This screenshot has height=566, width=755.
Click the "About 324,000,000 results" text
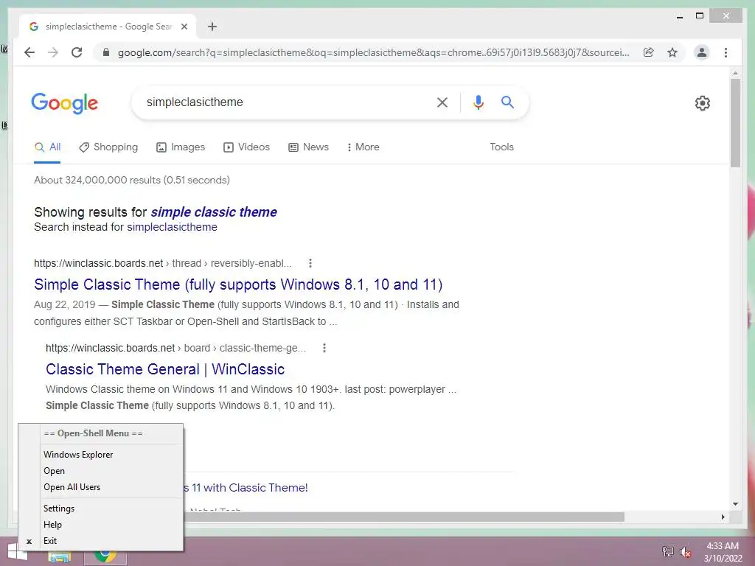click(131, 180)
